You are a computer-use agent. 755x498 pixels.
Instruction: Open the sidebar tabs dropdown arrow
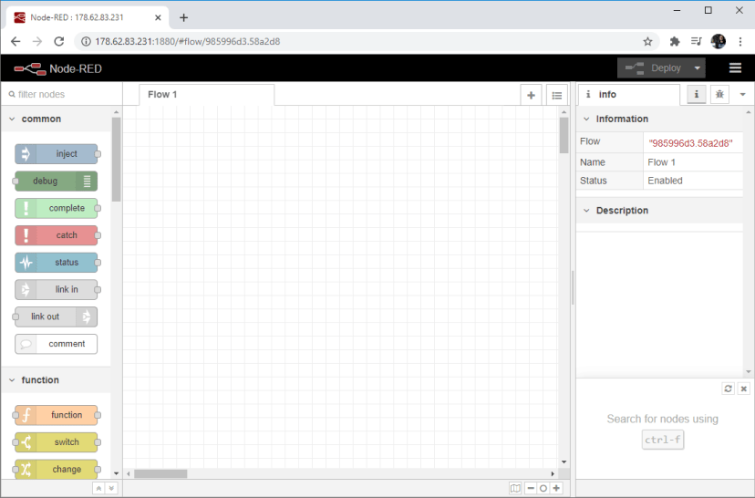tap(742, 95)
